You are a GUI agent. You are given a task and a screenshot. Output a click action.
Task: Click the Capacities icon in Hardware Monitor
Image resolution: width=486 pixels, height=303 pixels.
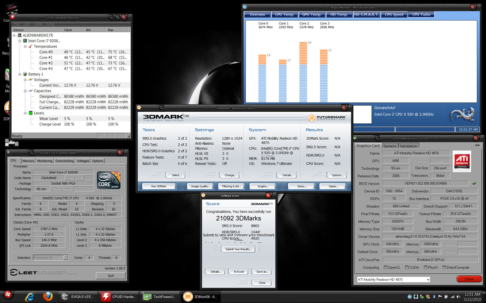tap(31, 91)
